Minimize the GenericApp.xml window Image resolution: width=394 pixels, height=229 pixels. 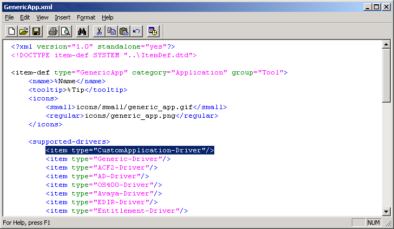click(x=367, y=7)
